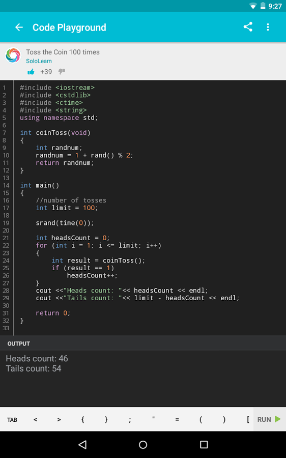The image size is (286, 458).
Task: Insert equals sign from shortcut bar
Action: 177,420
